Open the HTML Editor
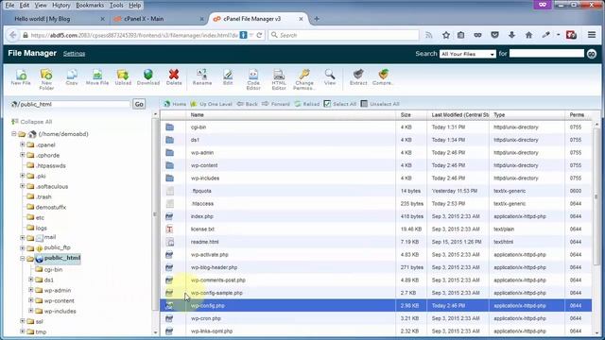605x340 pixels. [x=279, y=79]
